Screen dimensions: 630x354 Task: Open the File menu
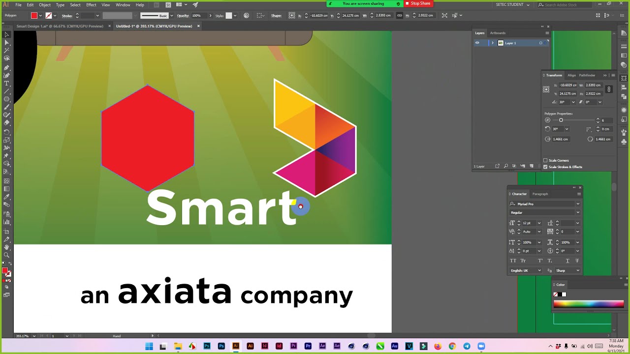point(18,5)
